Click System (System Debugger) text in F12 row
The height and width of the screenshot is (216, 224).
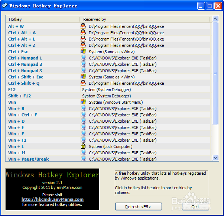tap(107, 90)
